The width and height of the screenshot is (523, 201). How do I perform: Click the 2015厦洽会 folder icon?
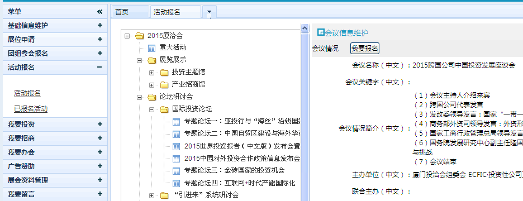140,36
